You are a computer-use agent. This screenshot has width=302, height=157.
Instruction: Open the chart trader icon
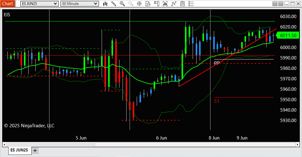(157, 4)
